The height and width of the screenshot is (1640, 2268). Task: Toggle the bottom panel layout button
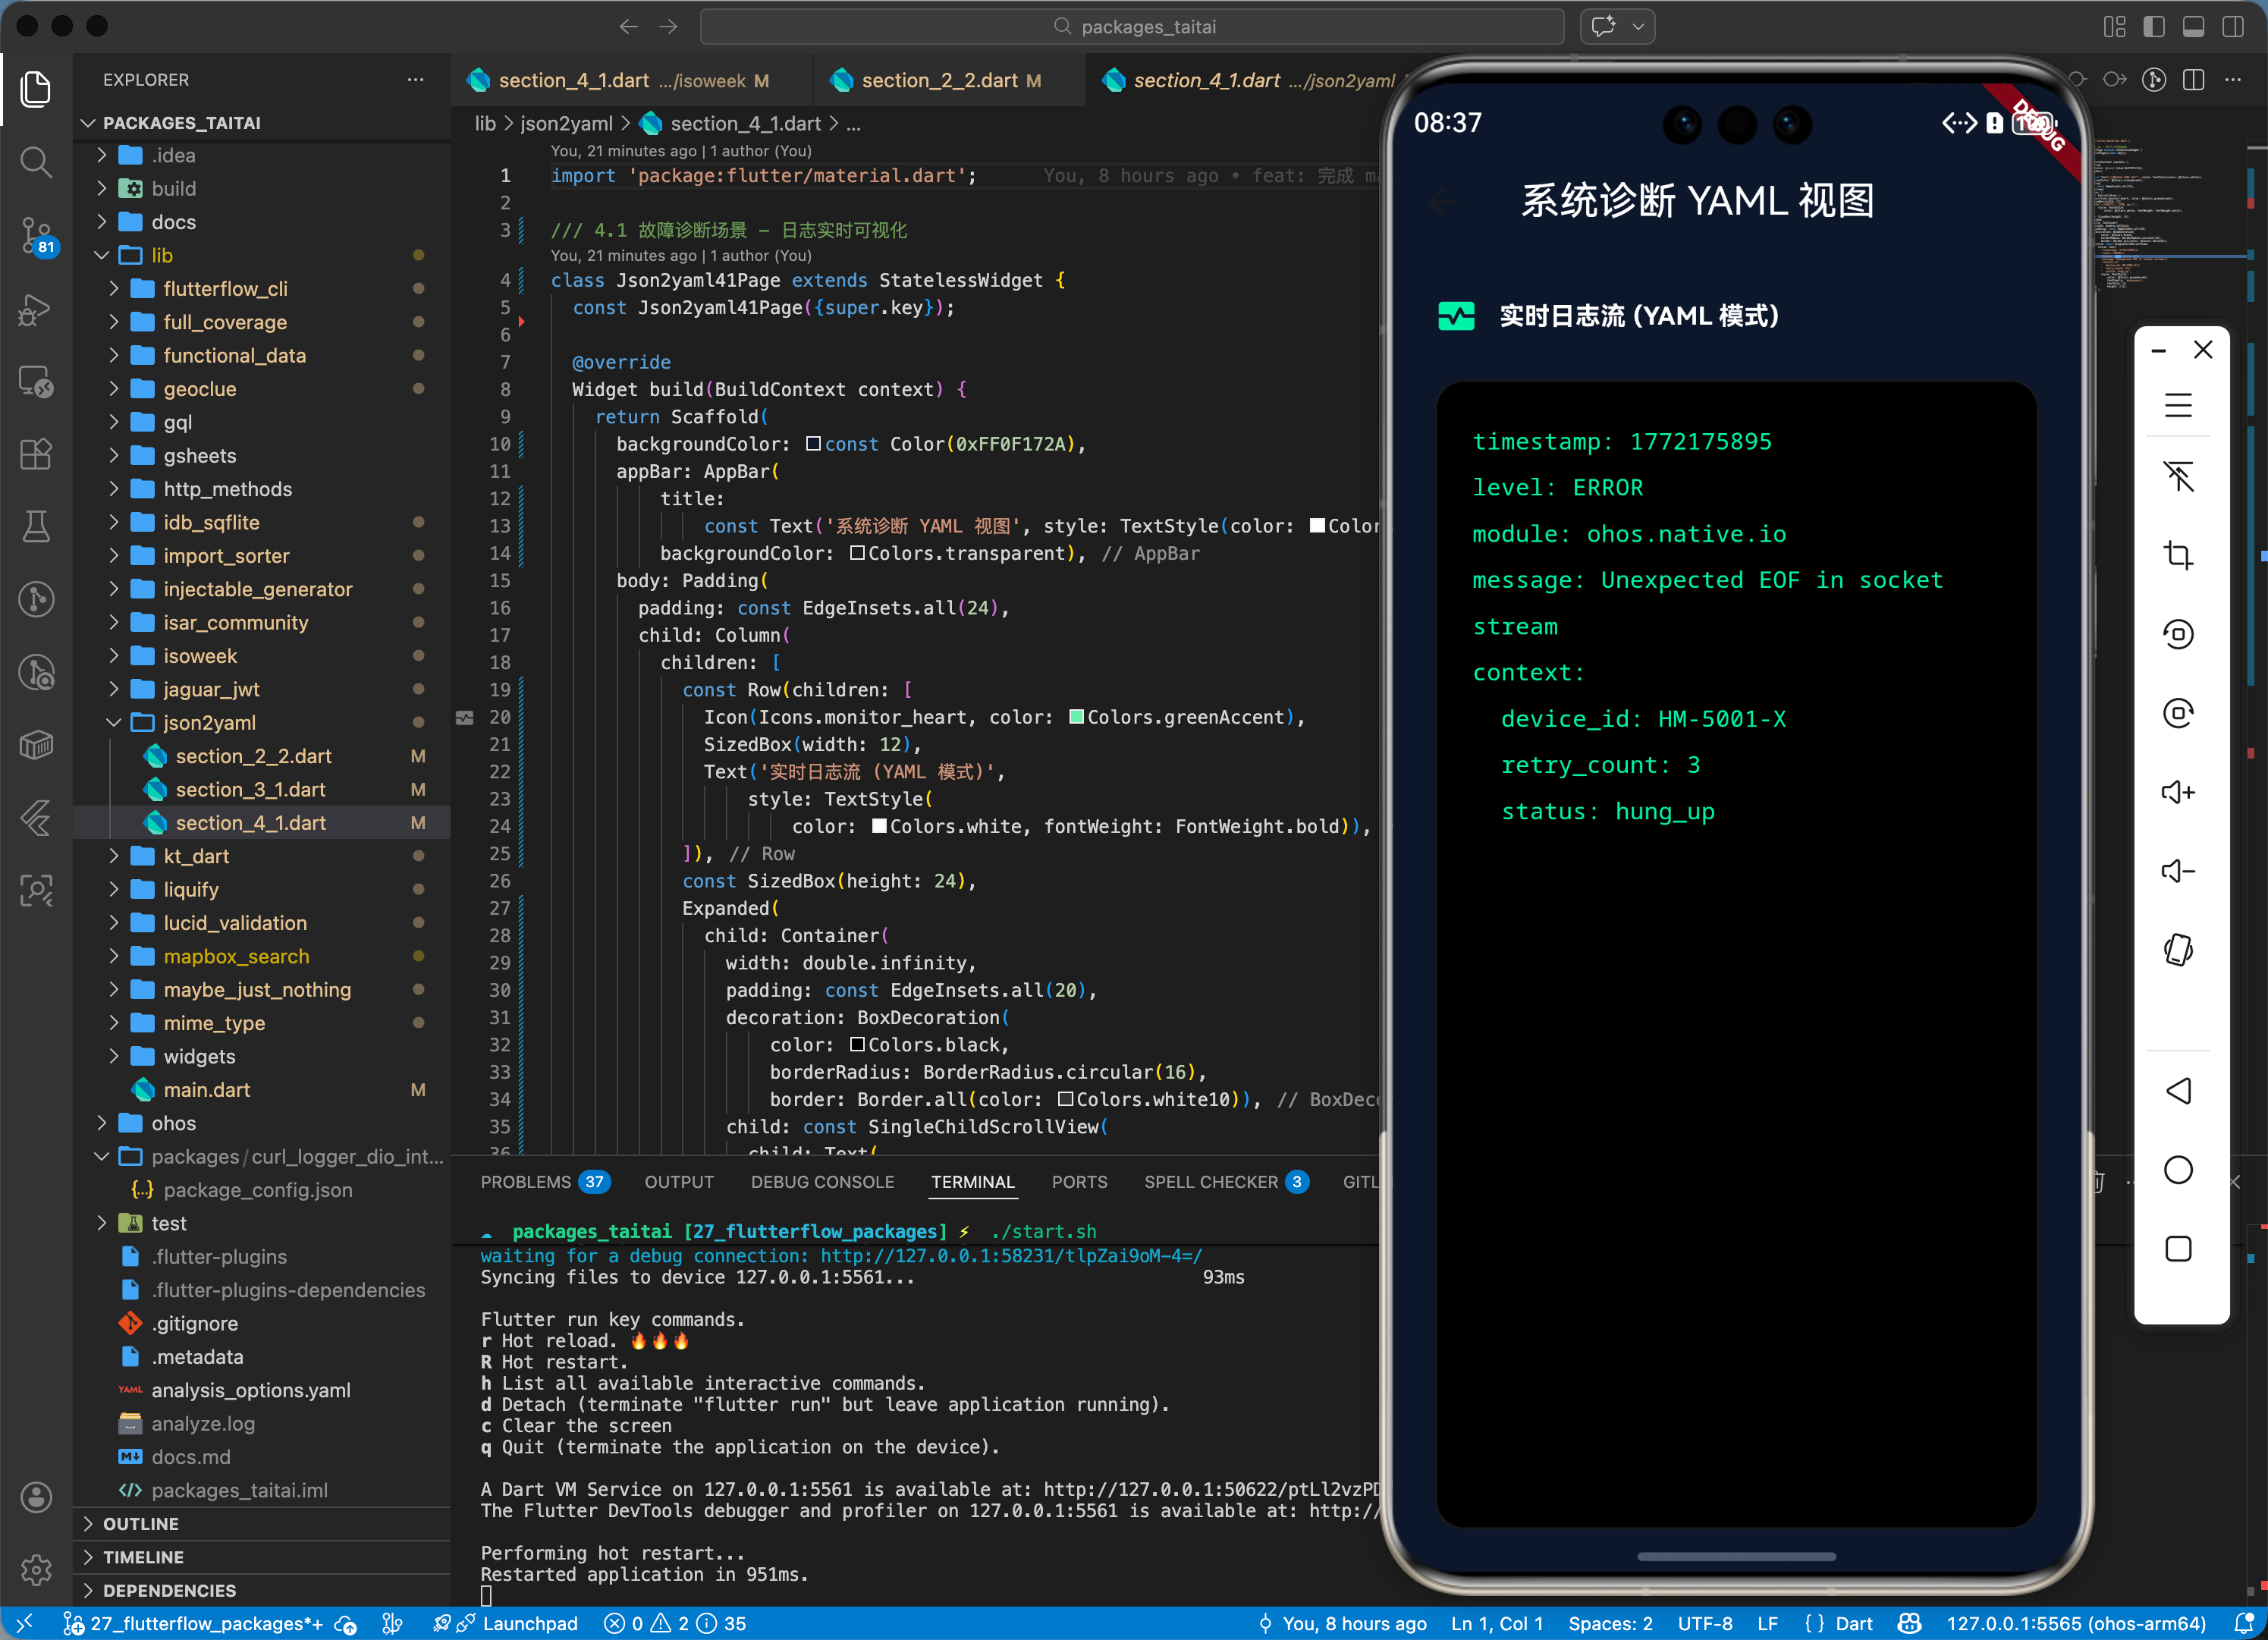[2193, 27]
